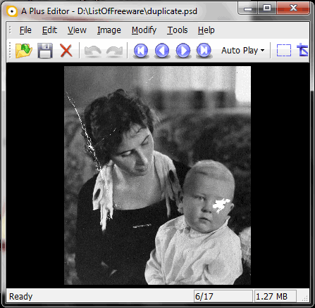
Task: Open the Help menu
Action: tap(206, 30)
